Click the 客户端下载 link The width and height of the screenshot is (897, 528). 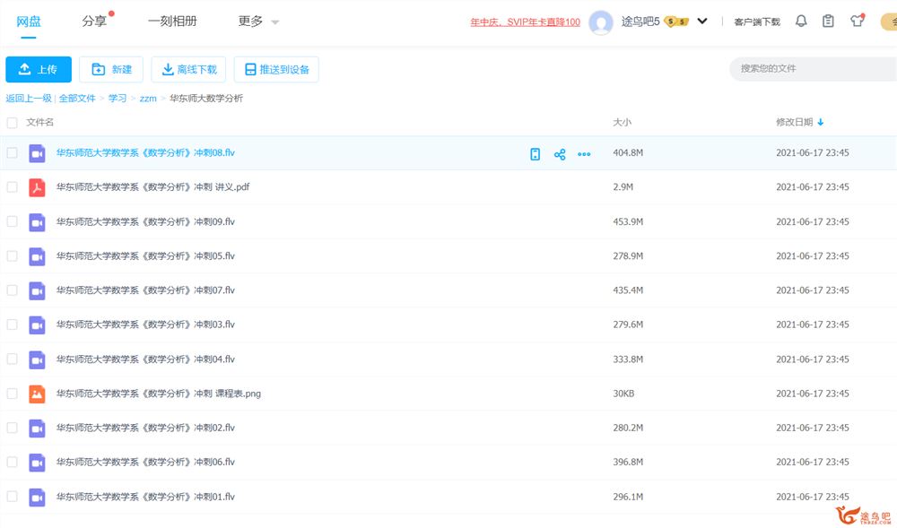757,22
